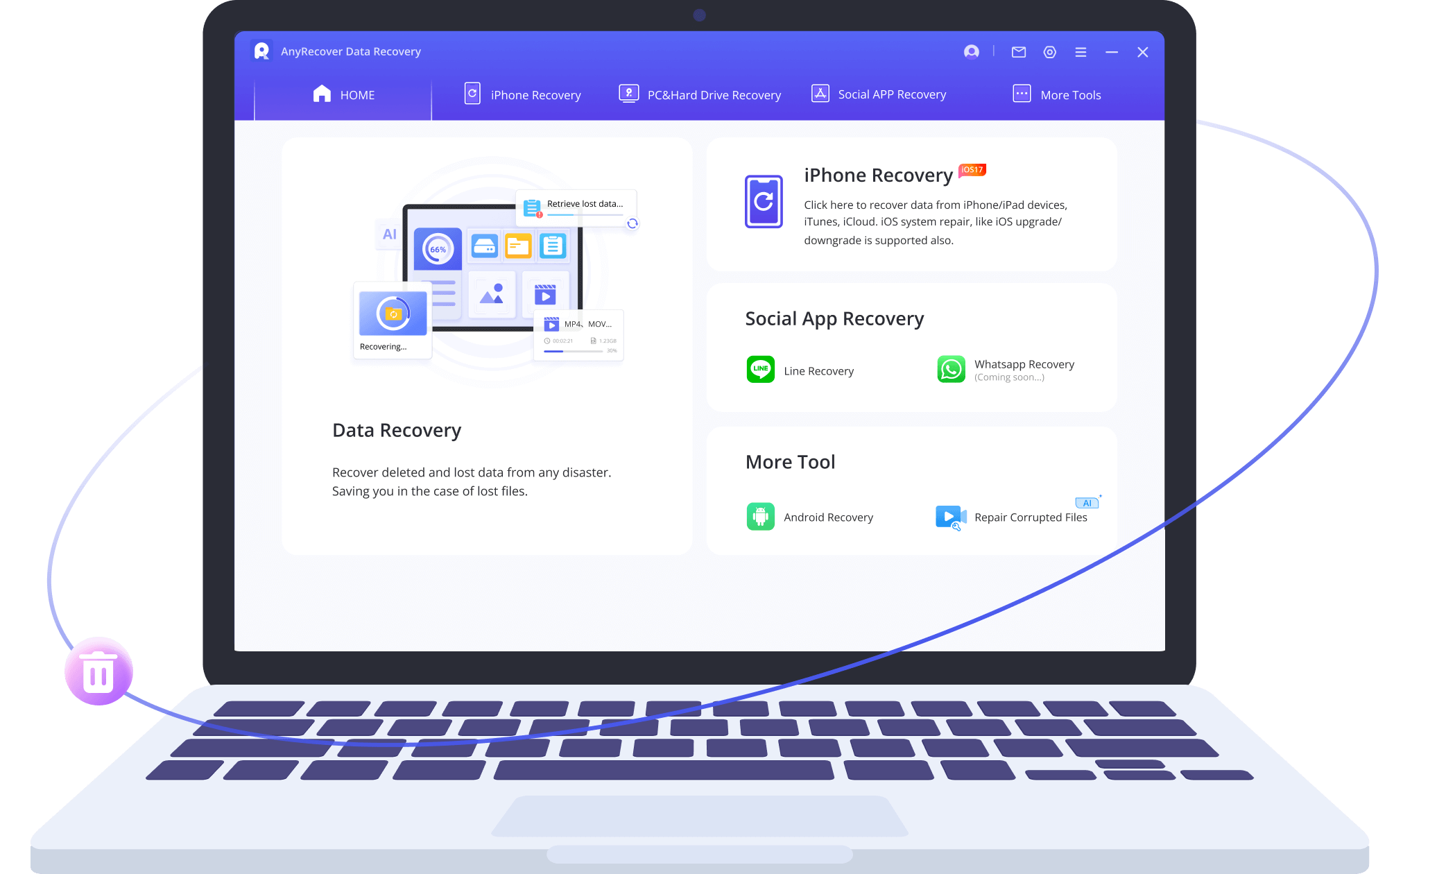
Task: Click the 66% progress circle in the illustration
Action: pos(438,249)
